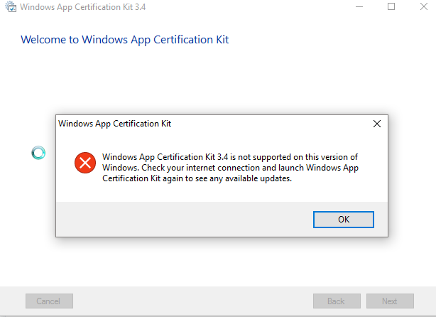Click the window title 'Windows App Certification Kit 3.4'
The width and height of the screenshot is (436, 317).
point(83,7)
